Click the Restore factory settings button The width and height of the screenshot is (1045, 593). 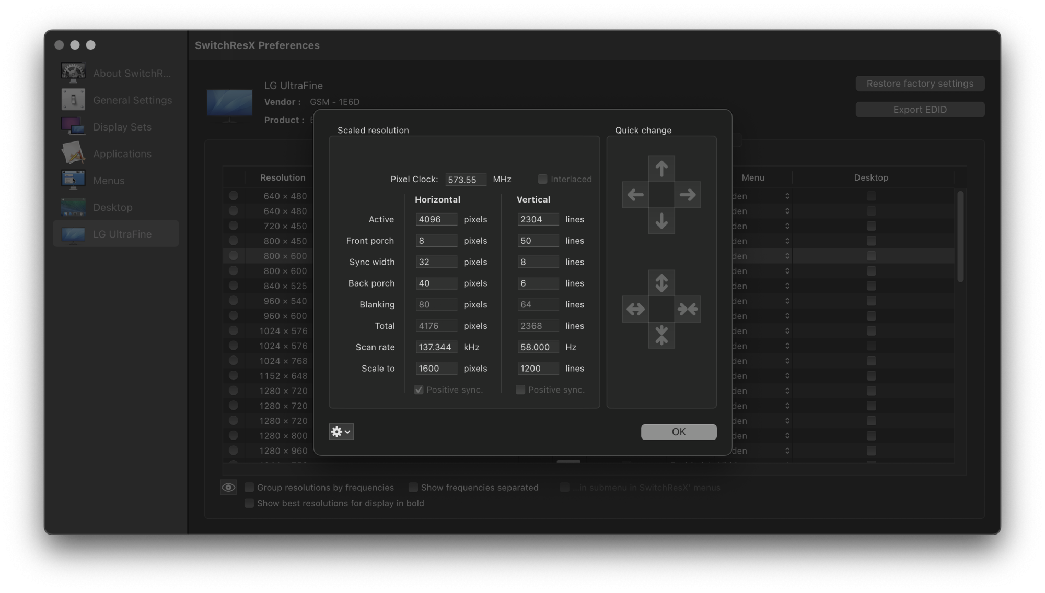point(920,83)
